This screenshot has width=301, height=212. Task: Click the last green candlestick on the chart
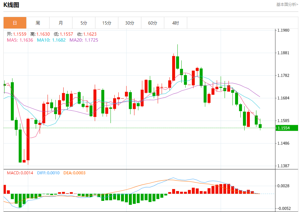click(260, 126)
